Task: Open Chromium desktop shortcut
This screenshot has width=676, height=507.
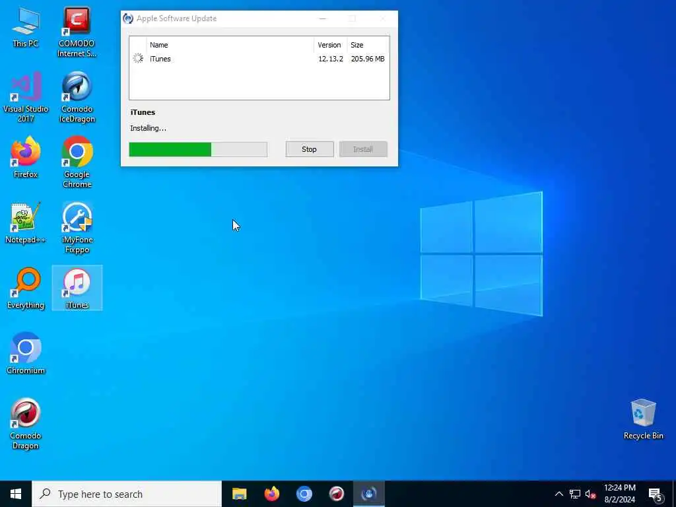Action: [x=26, y=354]
